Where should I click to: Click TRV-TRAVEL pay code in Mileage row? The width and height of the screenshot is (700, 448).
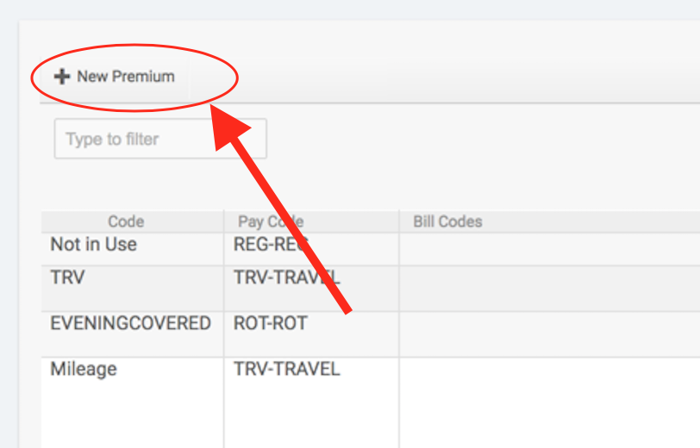287,370
